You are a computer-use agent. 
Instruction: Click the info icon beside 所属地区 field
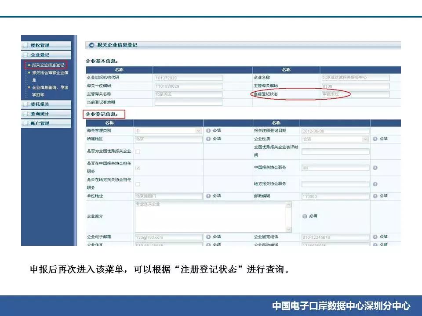click(x=208, y=139)
